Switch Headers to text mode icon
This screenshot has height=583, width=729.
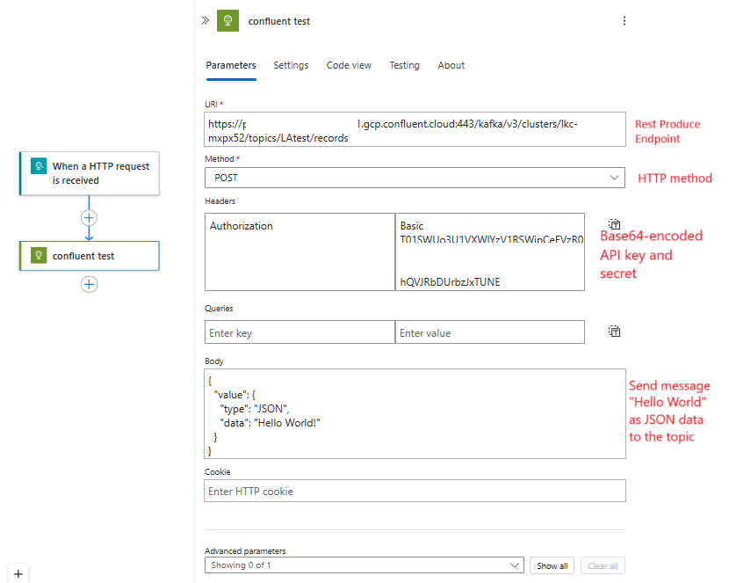pos(614,224)
